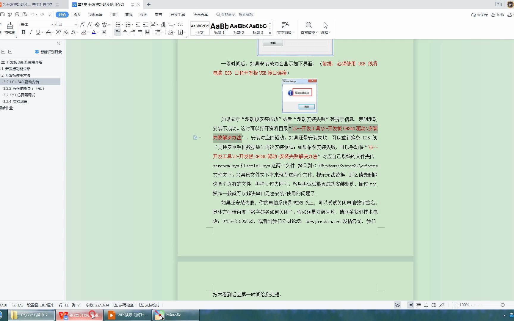Screen dimensions: 514x321
Task: Enable eye protection mode in status bar
Action: 397,305
